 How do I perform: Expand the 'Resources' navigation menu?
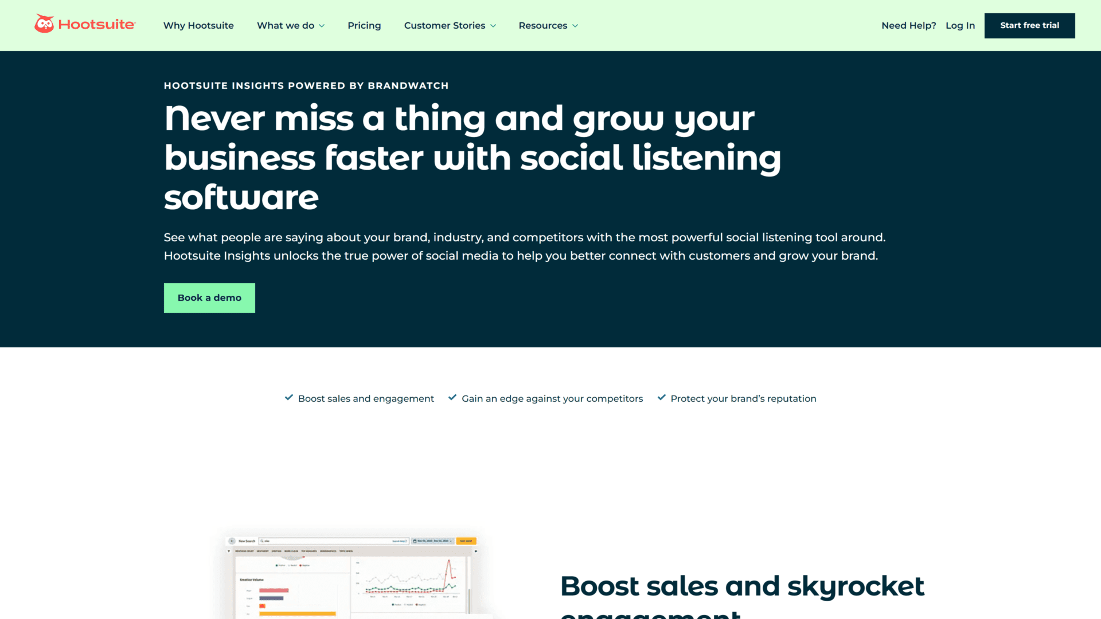[x=548, y=25]
